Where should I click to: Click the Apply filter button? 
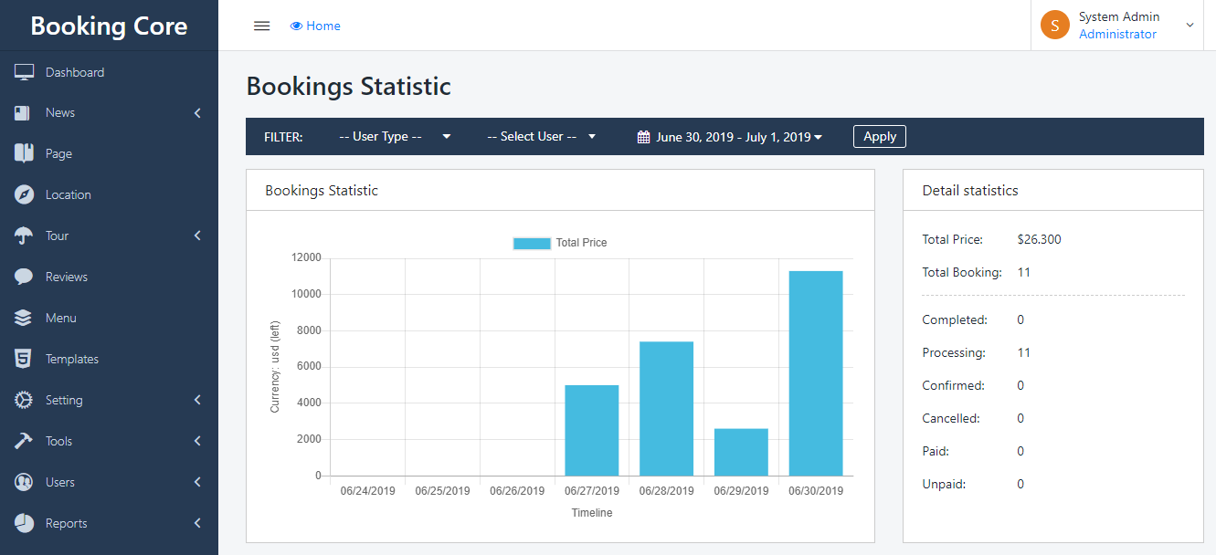click(x=879, y=137)
